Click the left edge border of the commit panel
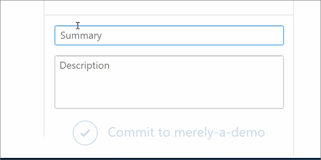This screenshot has height=160, width=321. [44, 70]
